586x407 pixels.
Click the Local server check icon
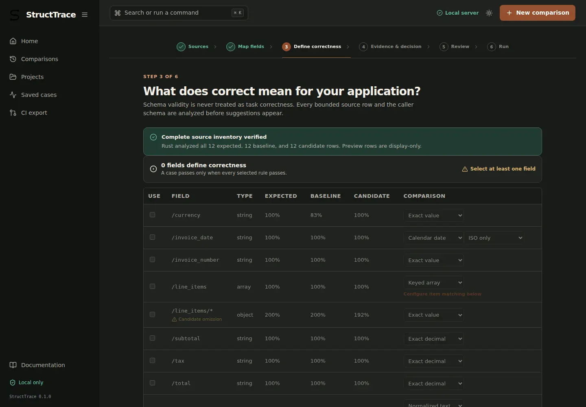[439, 13]
